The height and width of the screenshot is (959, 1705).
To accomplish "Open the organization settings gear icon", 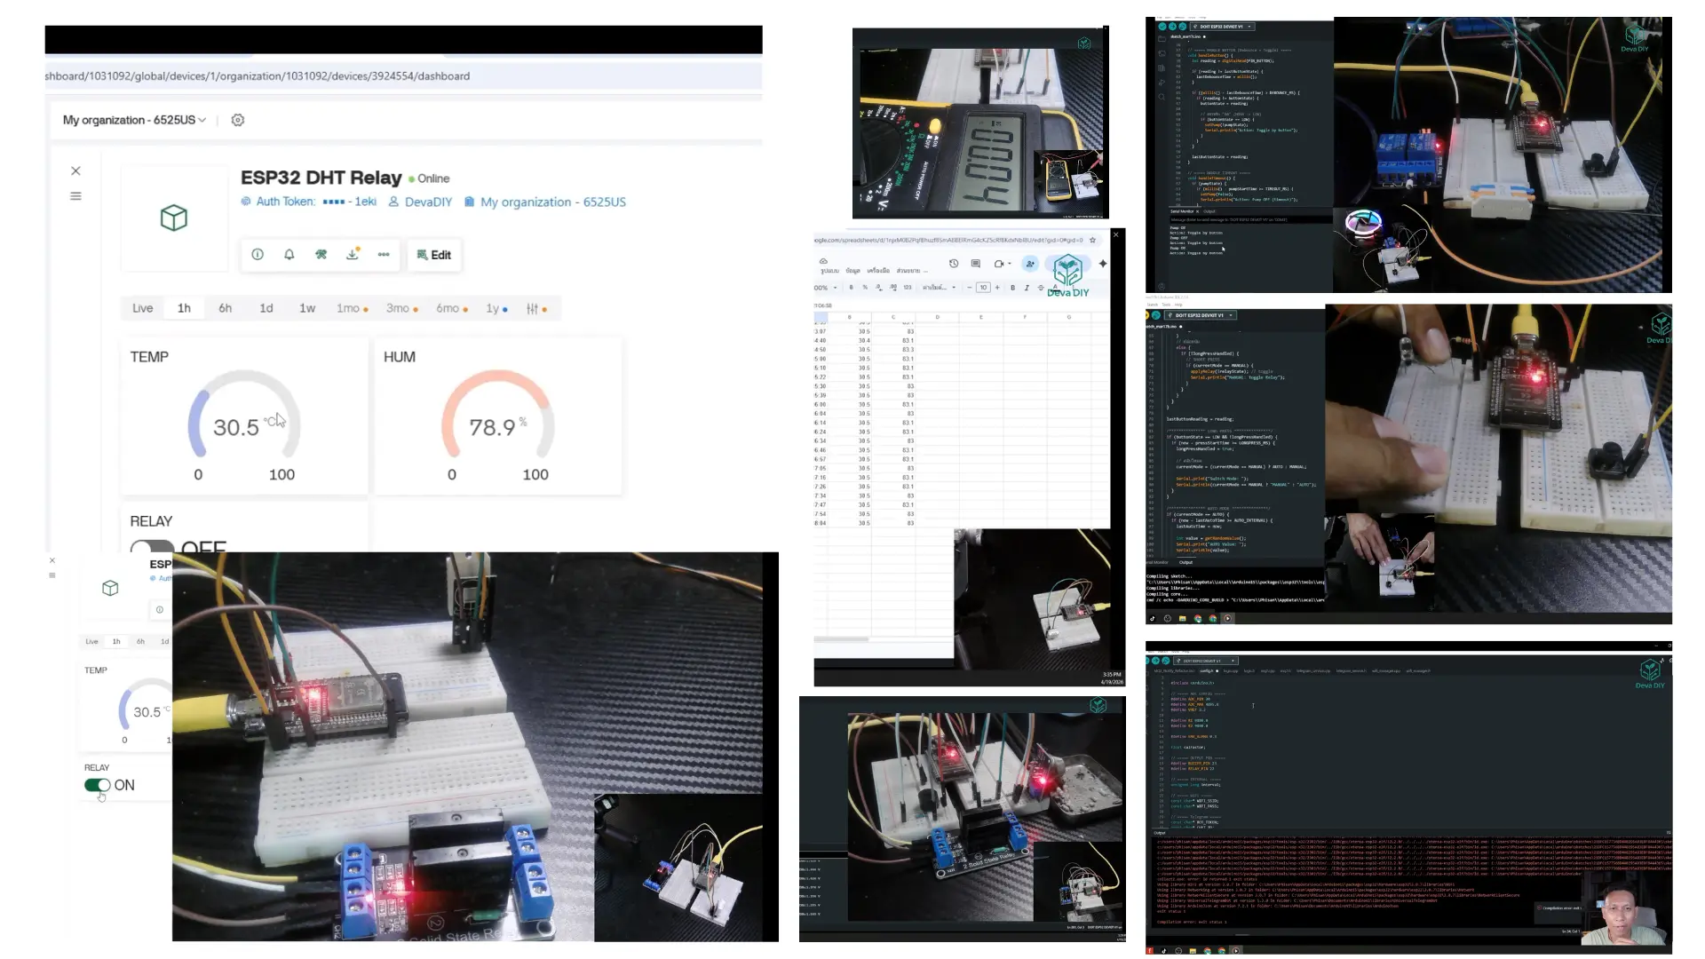I will (237, 120).
